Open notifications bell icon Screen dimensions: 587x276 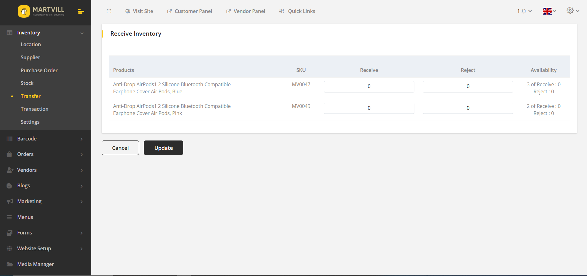[524, 11]
